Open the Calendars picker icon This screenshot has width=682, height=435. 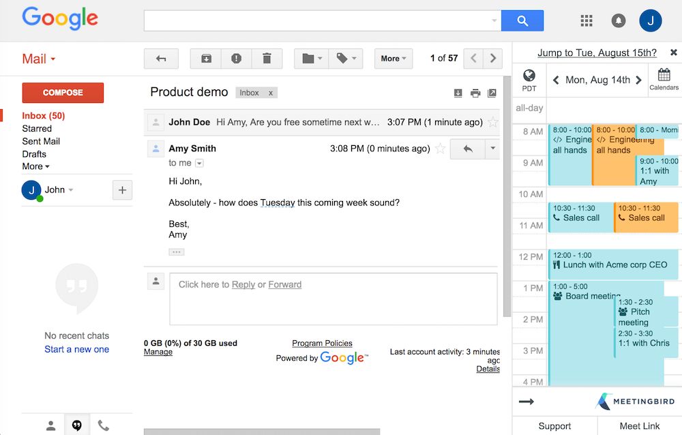(664, 79)
